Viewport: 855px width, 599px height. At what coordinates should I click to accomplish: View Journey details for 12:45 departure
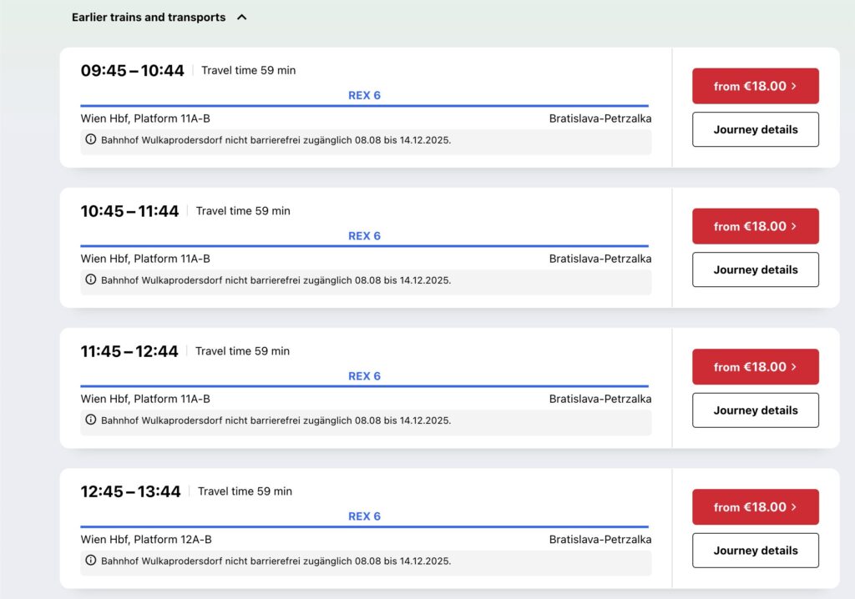pos(755,551)
